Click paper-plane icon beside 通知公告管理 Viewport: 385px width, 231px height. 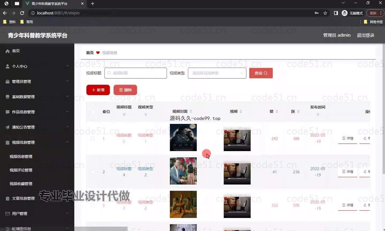(x=7, y=127)
